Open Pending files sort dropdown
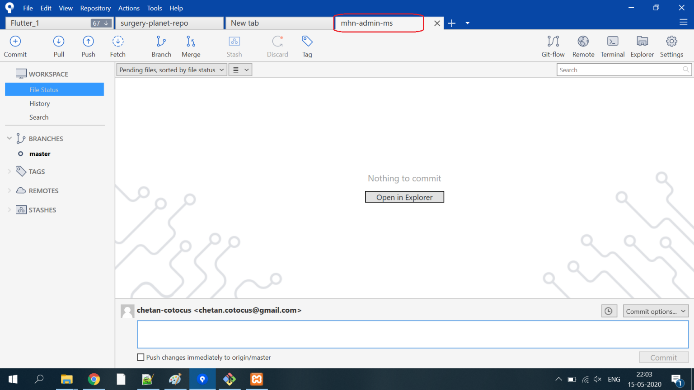The image size is (694, 390). point(172,70)
